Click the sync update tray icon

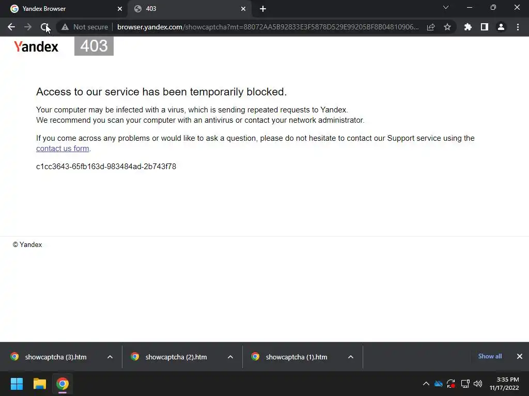451,384
